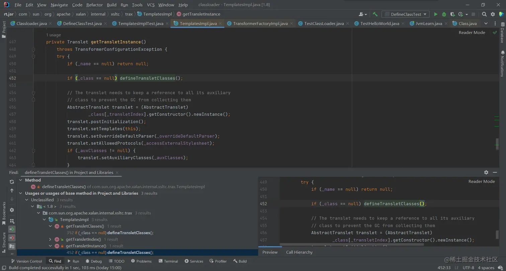Click UTF-8 encoding in status bar
This screenshot has width=506, height=271.
click(468, 268)
